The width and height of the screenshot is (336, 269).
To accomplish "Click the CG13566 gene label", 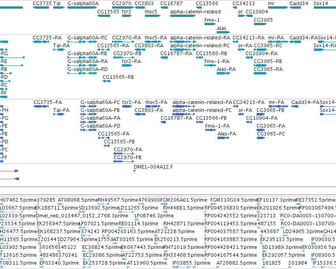I will click(207, 4).
